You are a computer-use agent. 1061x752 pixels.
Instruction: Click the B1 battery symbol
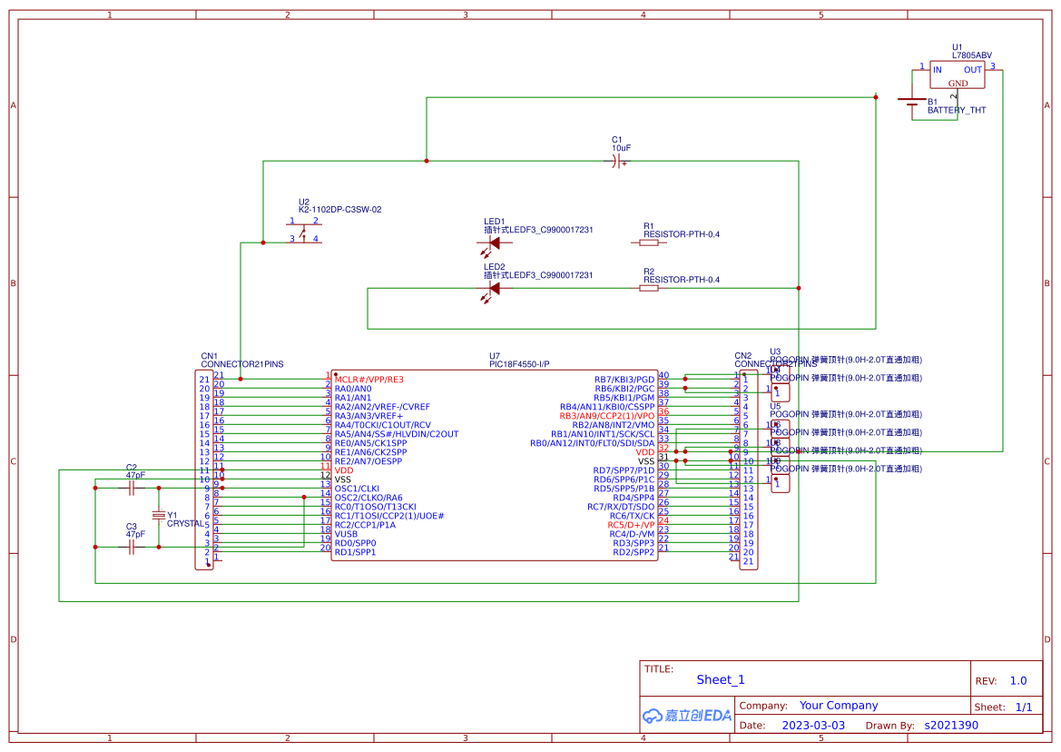coord(912,105)
